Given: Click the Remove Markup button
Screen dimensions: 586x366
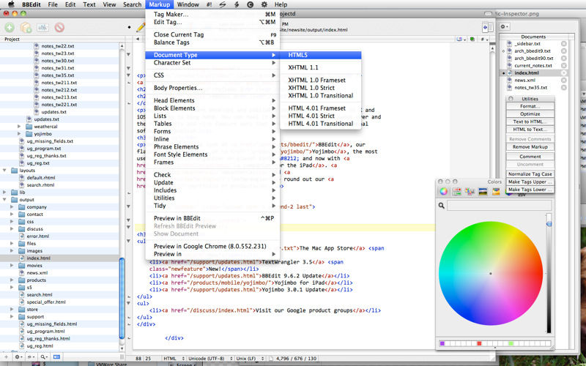Looking at the screenshot, I should click(x=530, y=147).
